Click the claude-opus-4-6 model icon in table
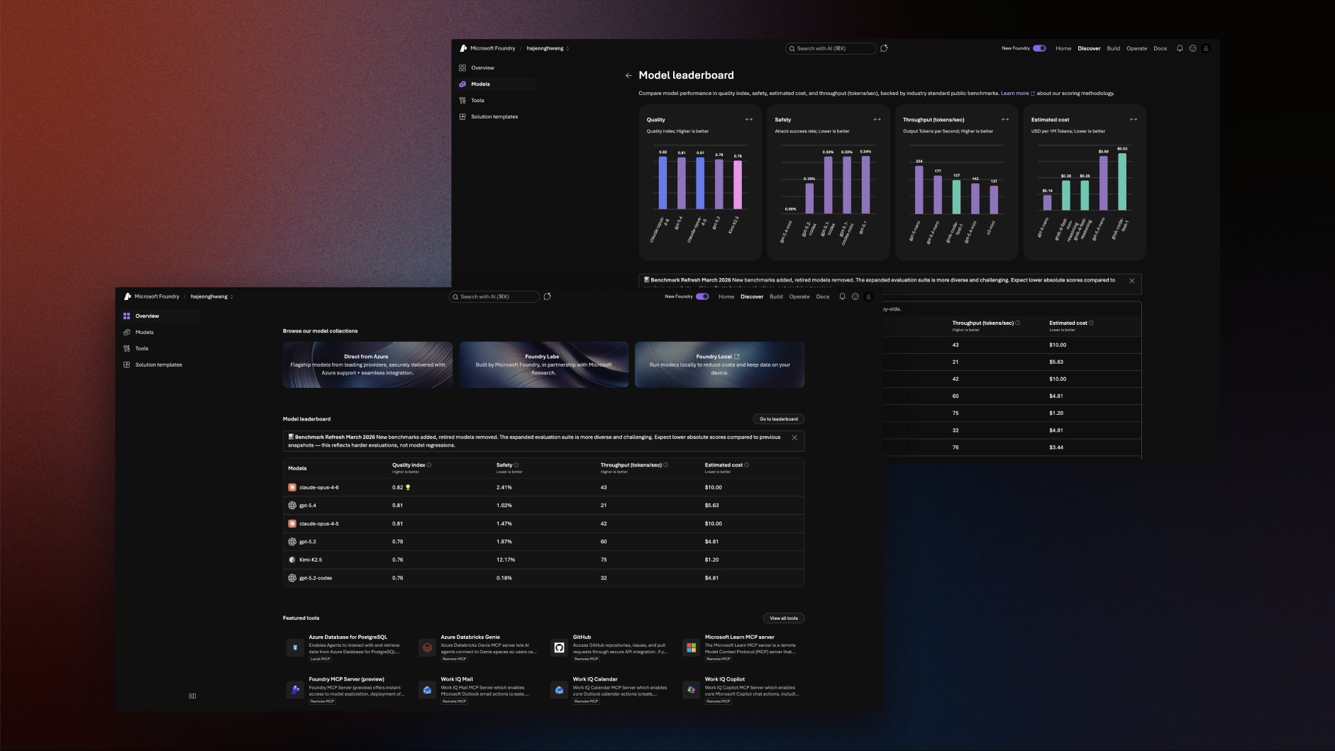Image resolution: width=1335 pixels, height=751 pixels. click(292, 487)
